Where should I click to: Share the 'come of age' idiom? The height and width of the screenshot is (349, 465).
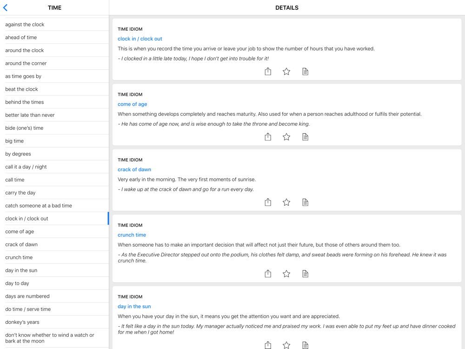pyautogui.click(x=268, y=137)
